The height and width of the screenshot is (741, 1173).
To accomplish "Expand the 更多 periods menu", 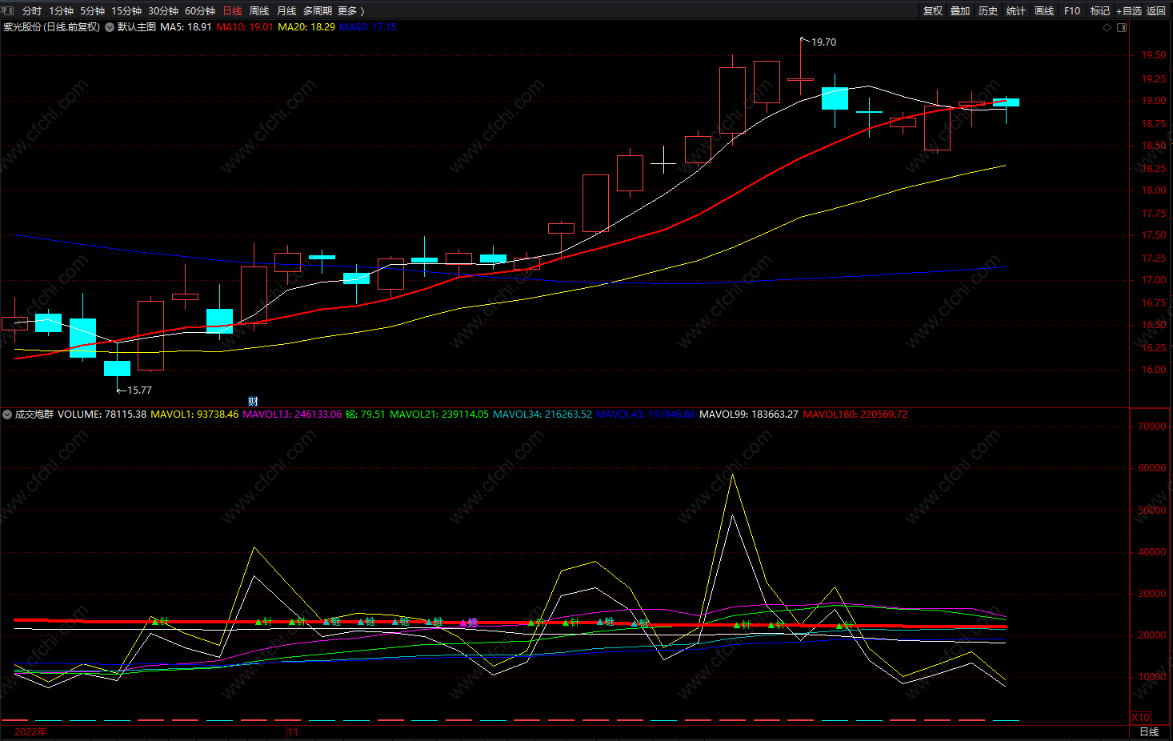I will click(x=350, y=11).
